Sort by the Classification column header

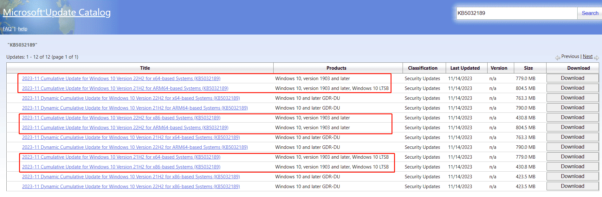point(423,68)
